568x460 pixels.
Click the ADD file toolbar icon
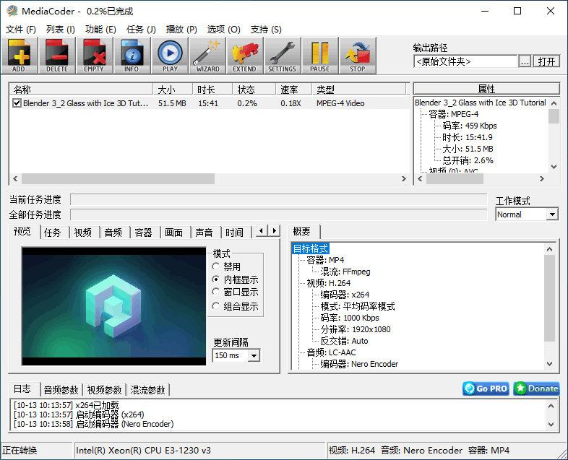click(x=19, y=56)
